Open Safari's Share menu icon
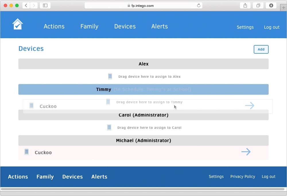Viewport: 287px width, 196px height. click(245, 5)
